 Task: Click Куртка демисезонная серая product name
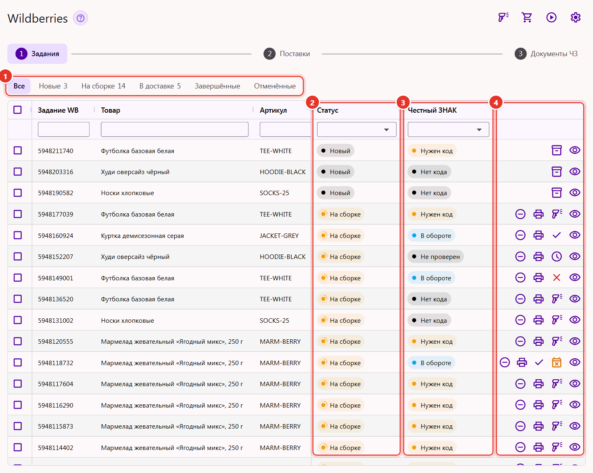[x=142, y=235]
